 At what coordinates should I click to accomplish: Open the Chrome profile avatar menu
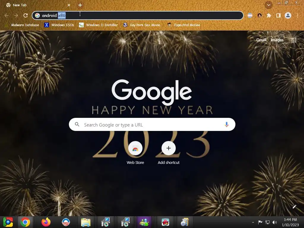pos(288,15)
